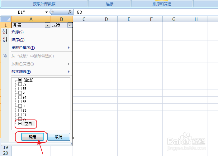Viewport: 218px width, 156px height.
Task: Open the 姓名 column filter dropdown
Action: click(47, 25)
